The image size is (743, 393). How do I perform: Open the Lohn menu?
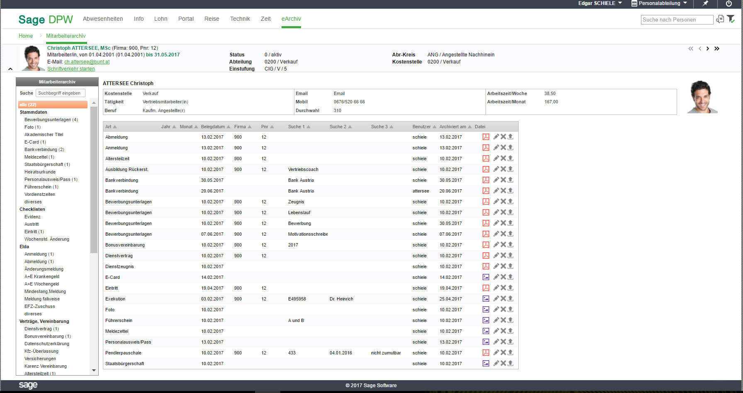(161, 19)
